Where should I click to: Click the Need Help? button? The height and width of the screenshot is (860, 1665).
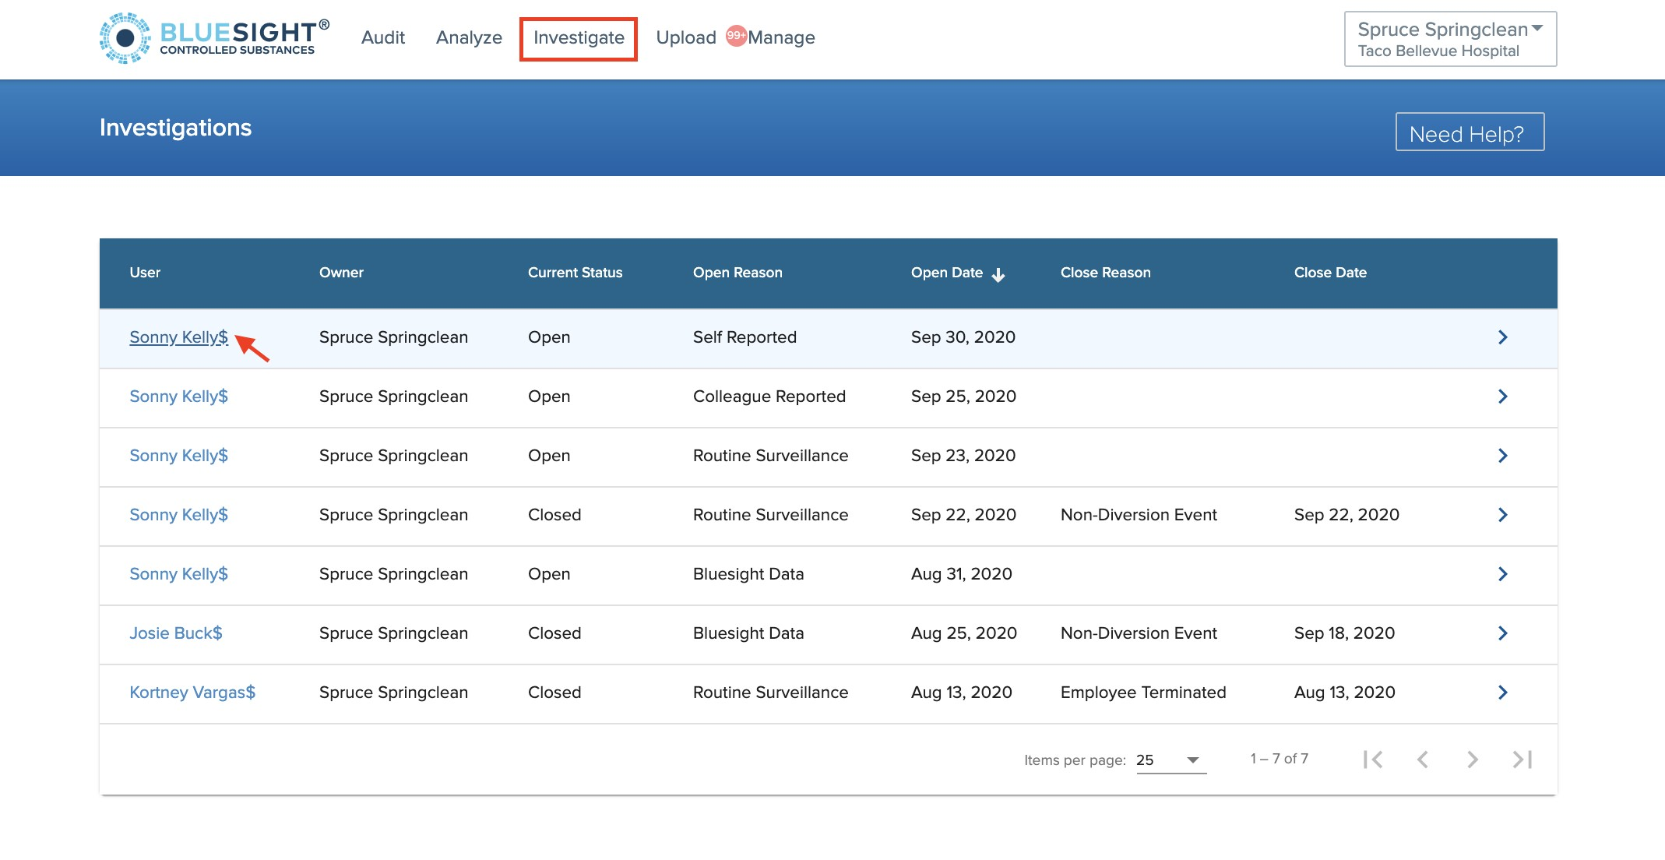coord(1469,133)
